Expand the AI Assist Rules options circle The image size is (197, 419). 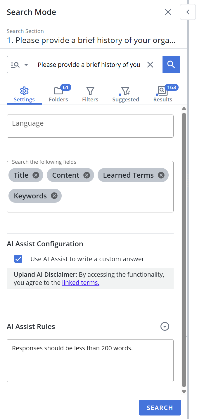click(165, 326)
